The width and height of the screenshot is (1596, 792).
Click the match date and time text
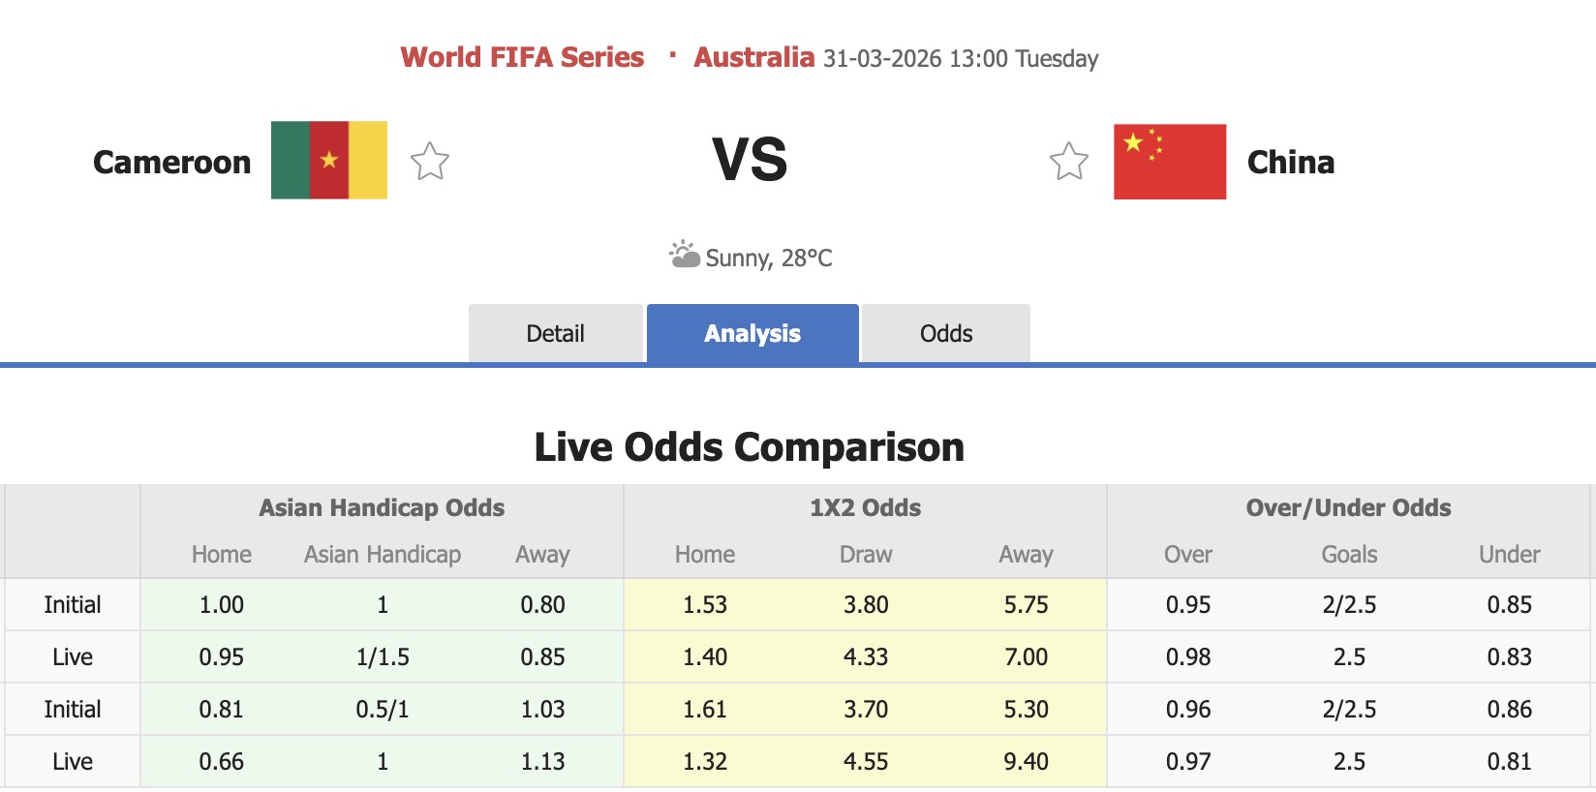[x=960, y=58]
